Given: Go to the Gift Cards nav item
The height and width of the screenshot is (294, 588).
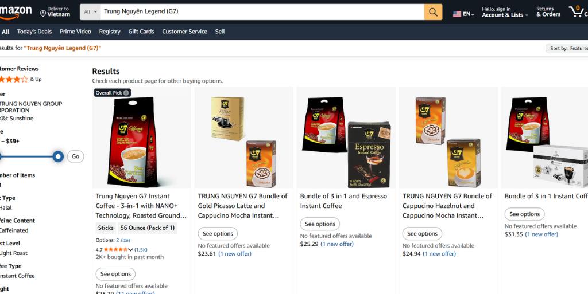Looking at the screenshot, I should click(141, 32).
